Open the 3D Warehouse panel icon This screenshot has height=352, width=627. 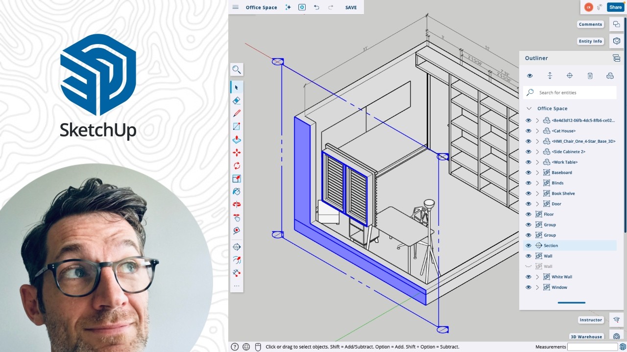pos(617,336)
